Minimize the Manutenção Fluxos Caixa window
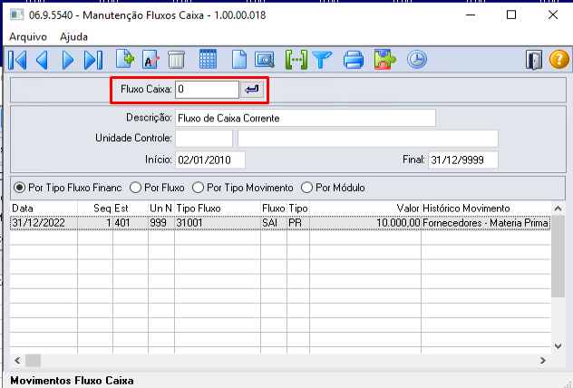 [471, 15]
